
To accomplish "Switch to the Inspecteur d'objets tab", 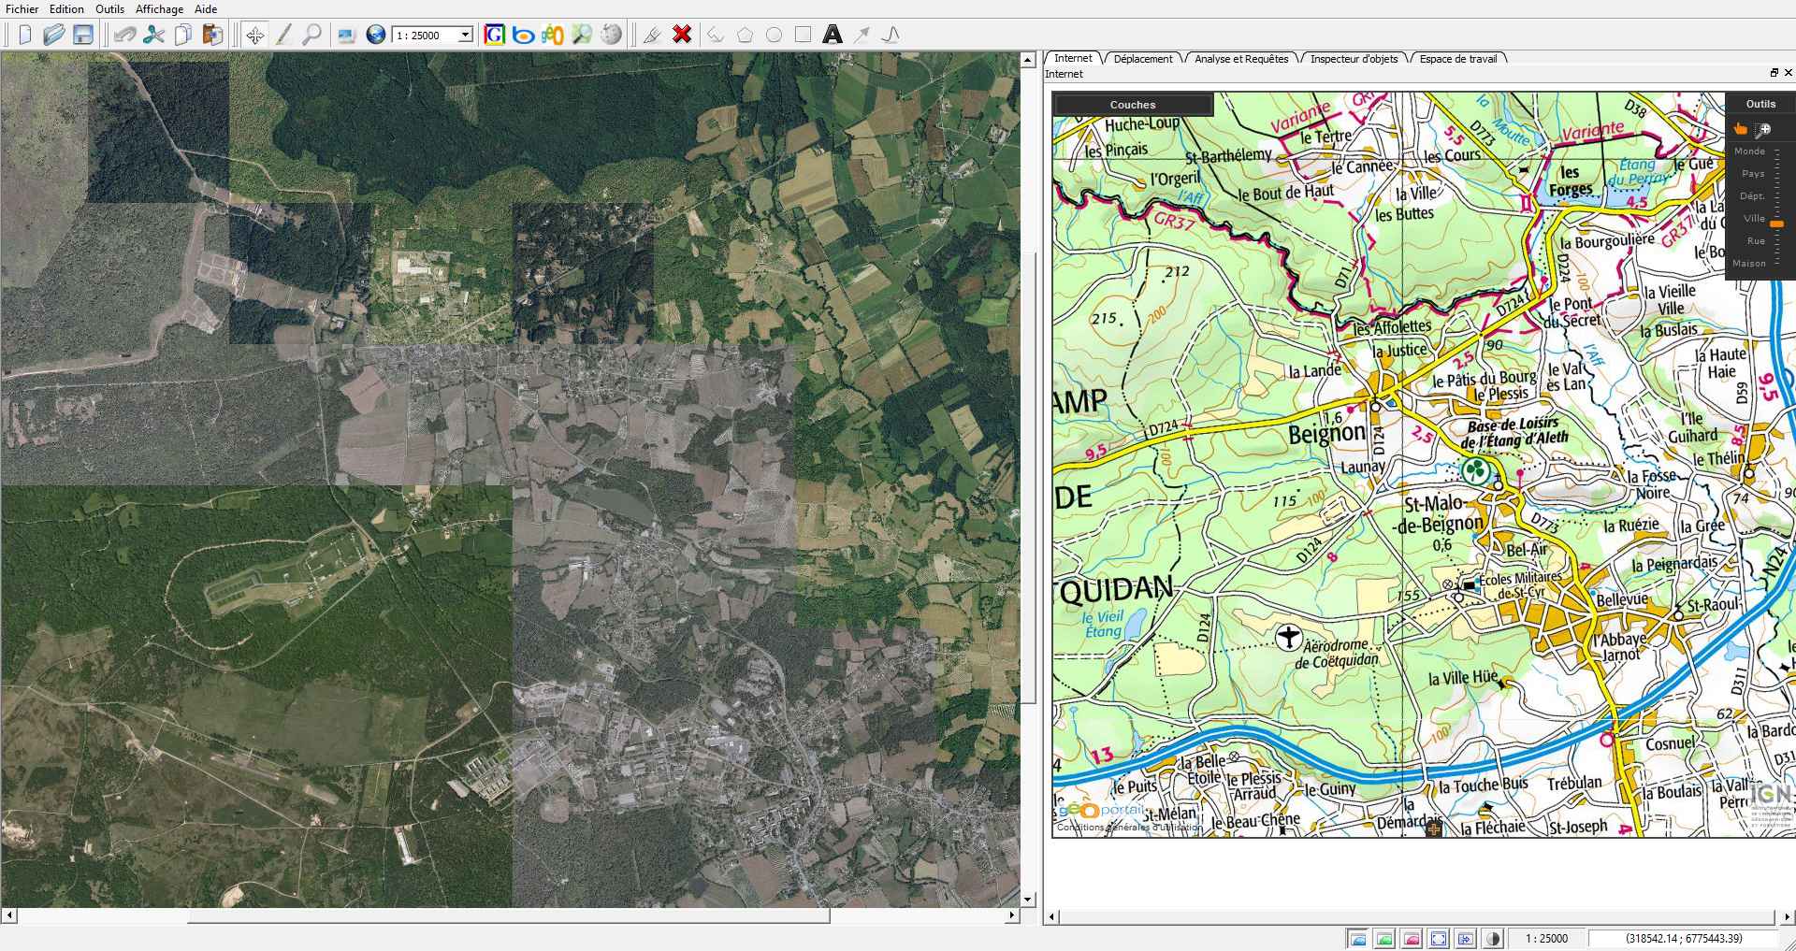I will [x=1354, y=59].
